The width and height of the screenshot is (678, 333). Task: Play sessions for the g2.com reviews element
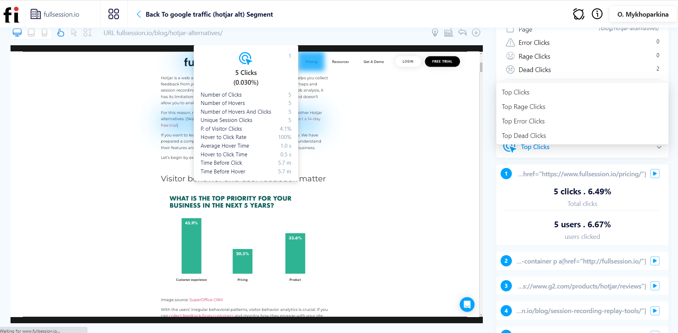(x=655, y=286)
